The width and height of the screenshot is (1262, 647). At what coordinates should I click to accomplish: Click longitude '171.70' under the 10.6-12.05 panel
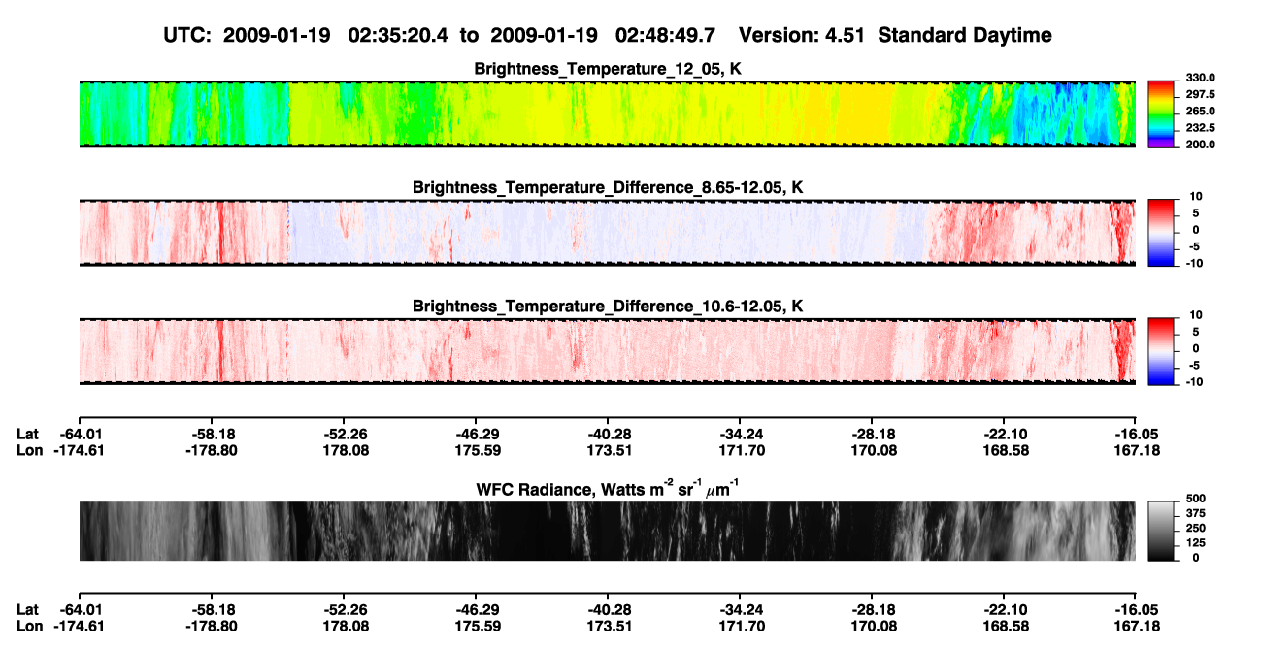(x=741, y=450)
